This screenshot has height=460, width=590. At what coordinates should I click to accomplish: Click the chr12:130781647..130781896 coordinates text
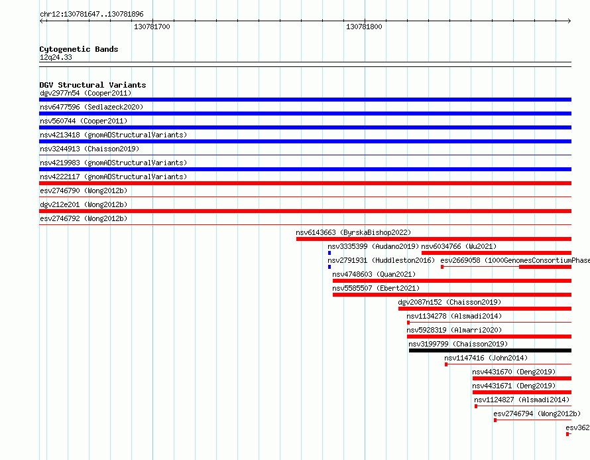[x=91, y=15]
